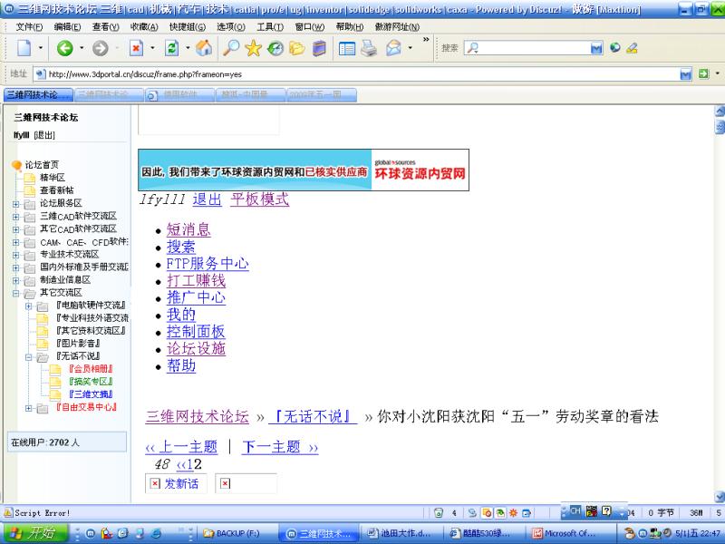This screenshot has width=725, height=544.
Task: Click the globe icon beside search box
Action: (x=615, y=47)
